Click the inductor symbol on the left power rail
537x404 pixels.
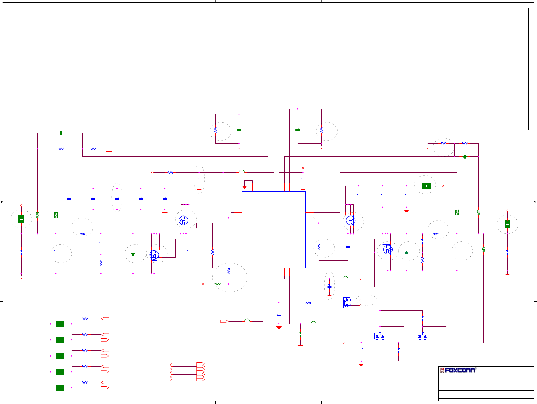82,234
